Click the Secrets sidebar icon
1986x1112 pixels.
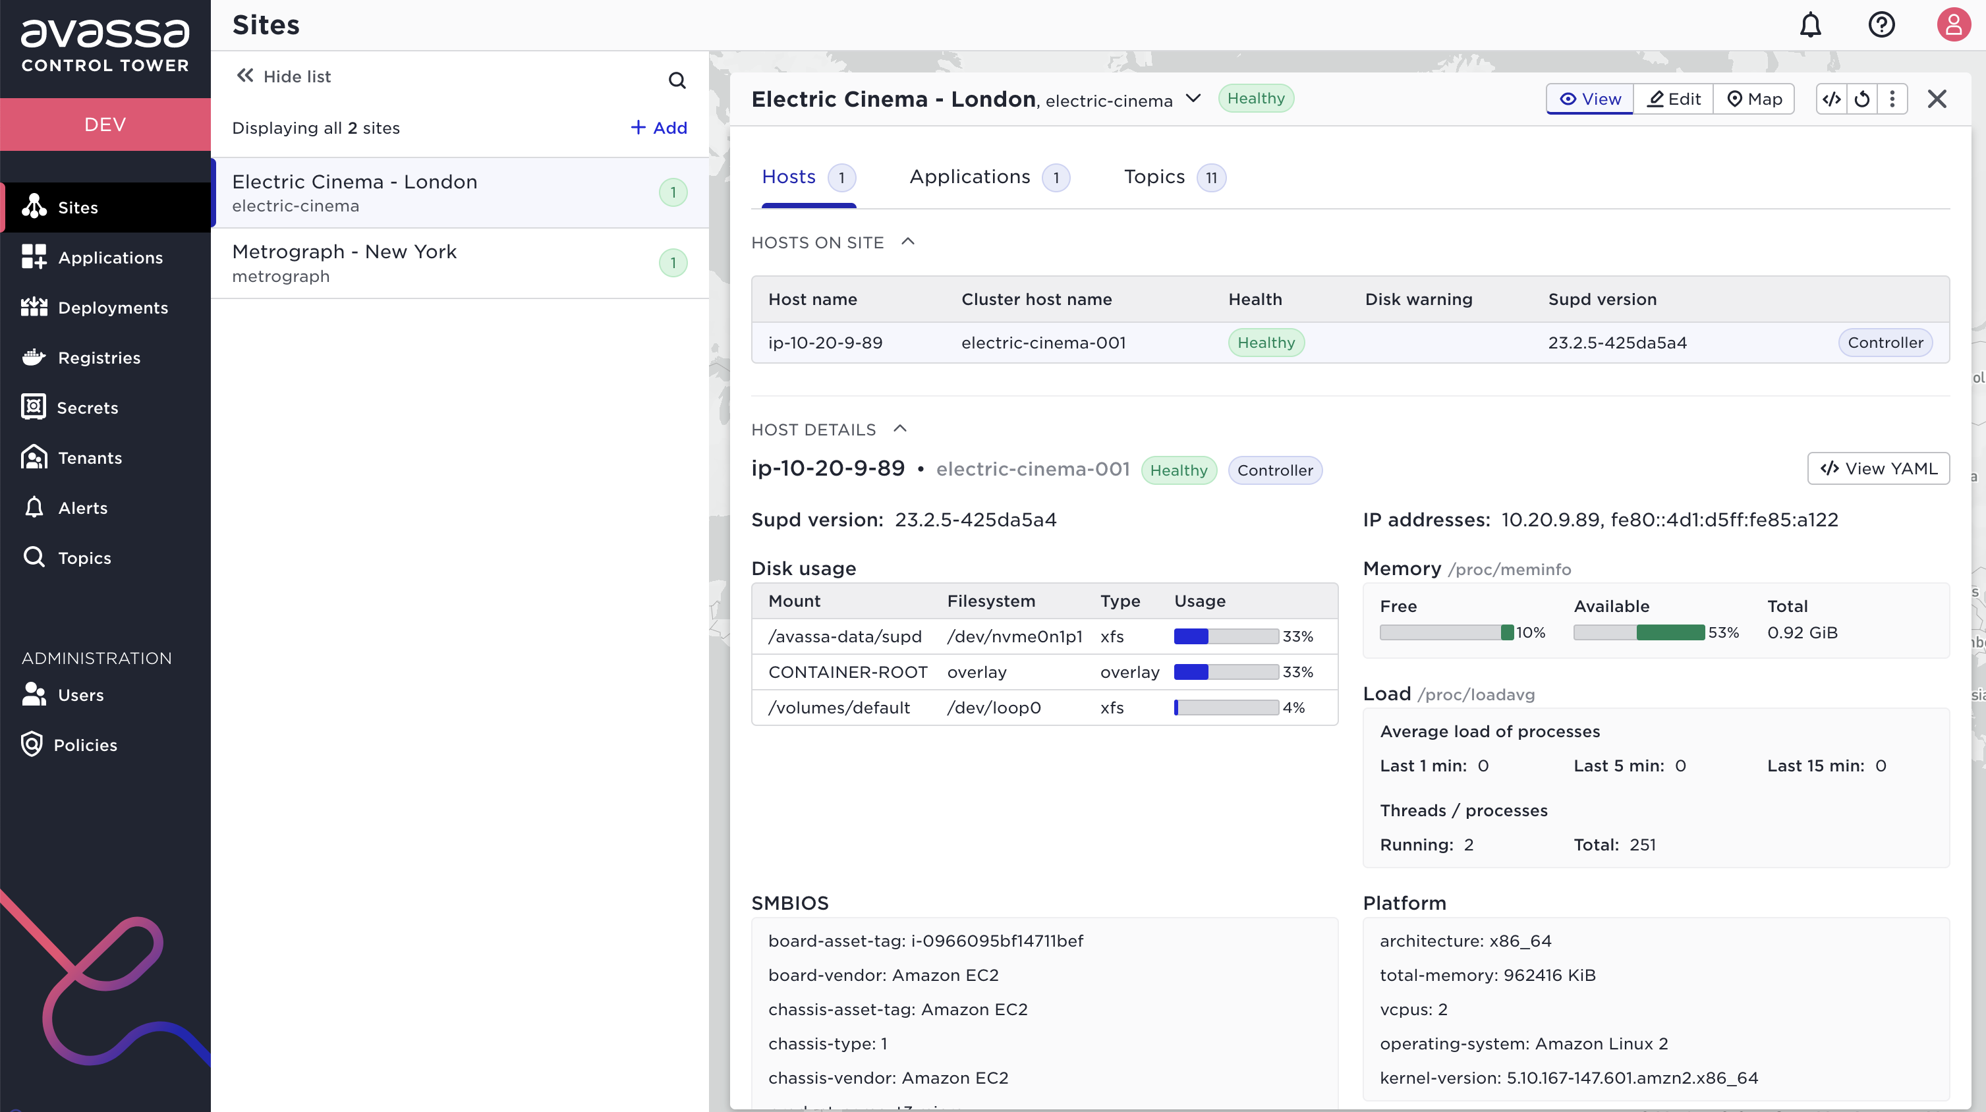[34, 407]
